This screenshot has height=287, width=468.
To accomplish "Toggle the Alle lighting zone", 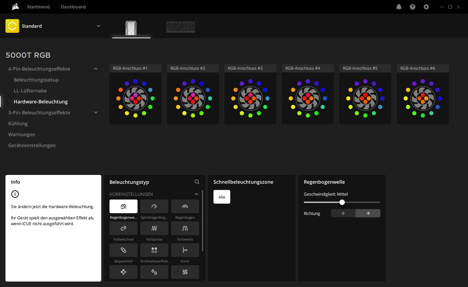I will (222, 197).
